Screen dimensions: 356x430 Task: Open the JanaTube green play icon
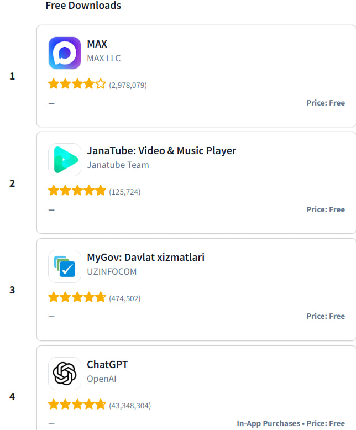(65, 160)
